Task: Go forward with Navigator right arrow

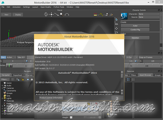Action: click(x=32, y=80)
